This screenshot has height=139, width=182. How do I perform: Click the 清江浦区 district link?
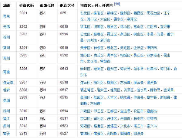(x=87, y=90)
